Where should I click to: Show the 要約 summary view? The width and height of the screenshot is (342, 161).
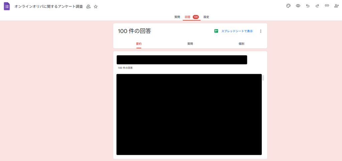139,44
